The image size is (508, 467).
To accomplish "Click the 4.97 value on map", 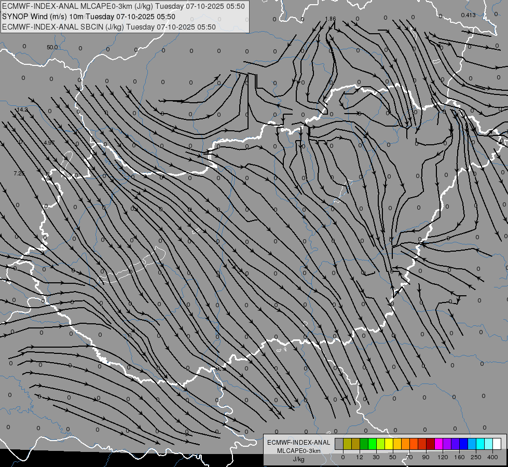I will (x=49, y=143).
